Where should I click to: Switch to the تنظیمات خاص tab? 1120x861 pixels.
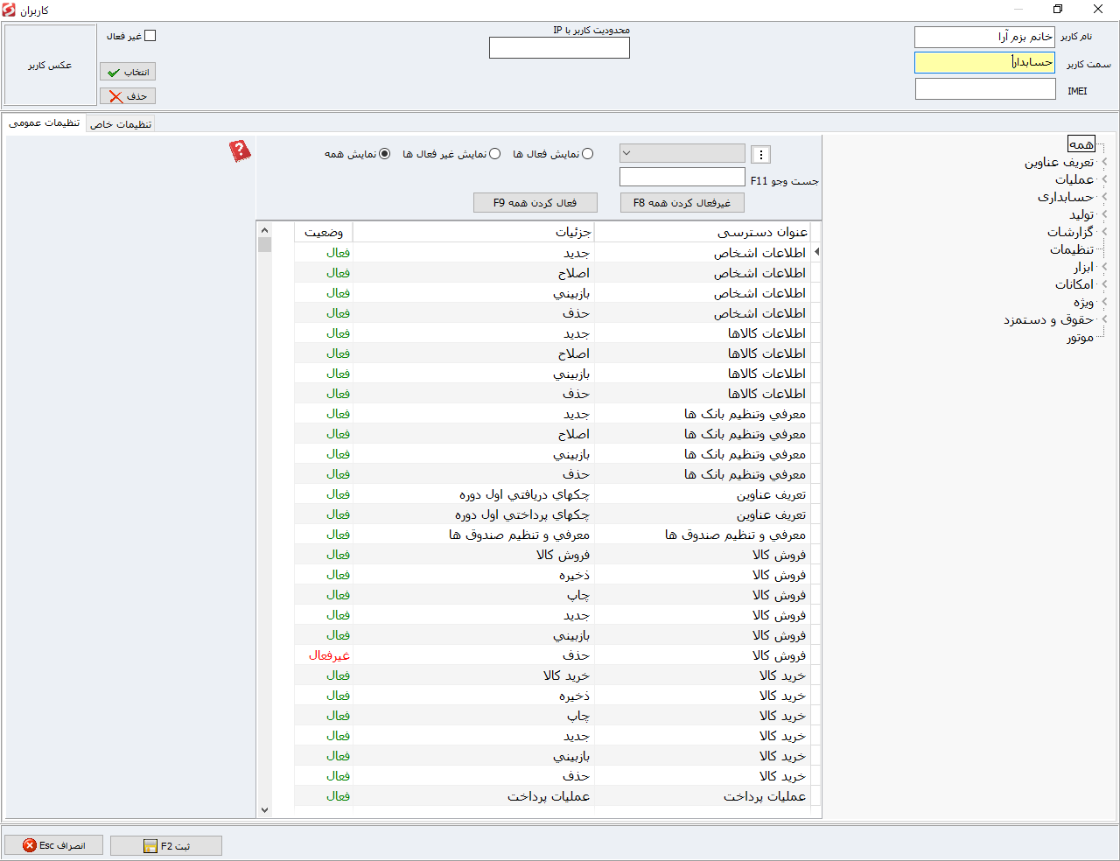[121, 124]
